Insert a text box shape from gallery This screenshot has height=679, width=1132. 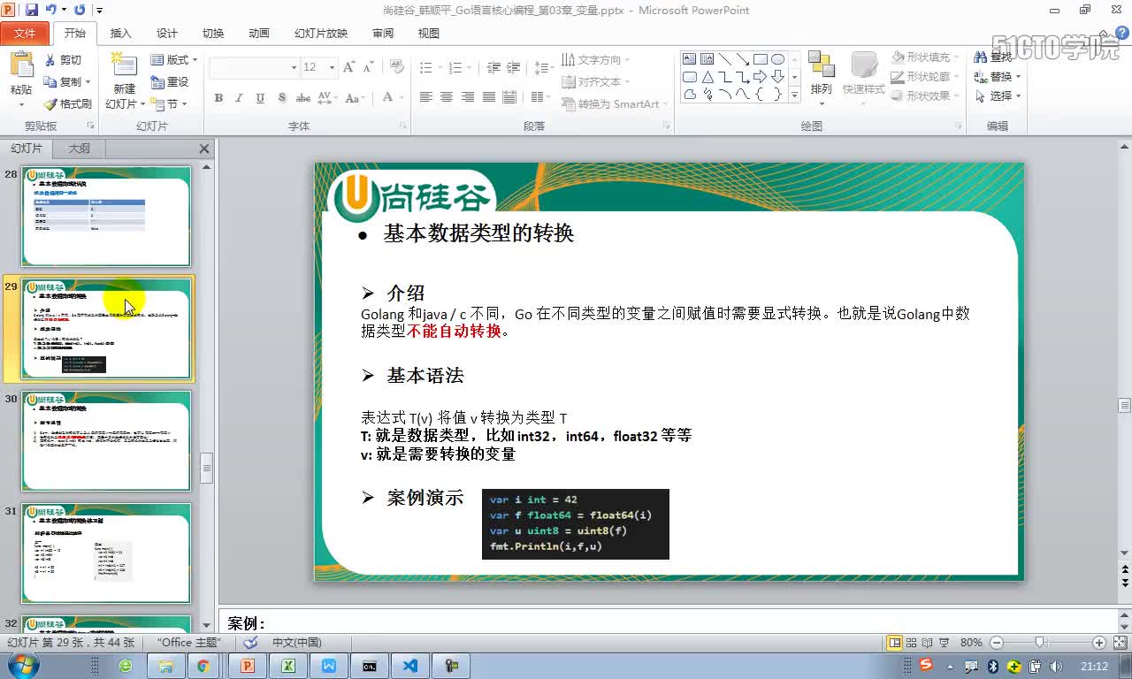pyautogui.click(x=690, y=59)
